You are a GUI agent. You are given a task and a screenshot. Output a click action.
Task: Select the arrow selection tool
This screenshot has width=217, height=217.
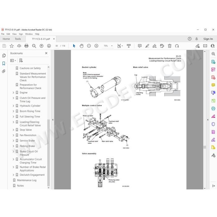tap(74, 46)
